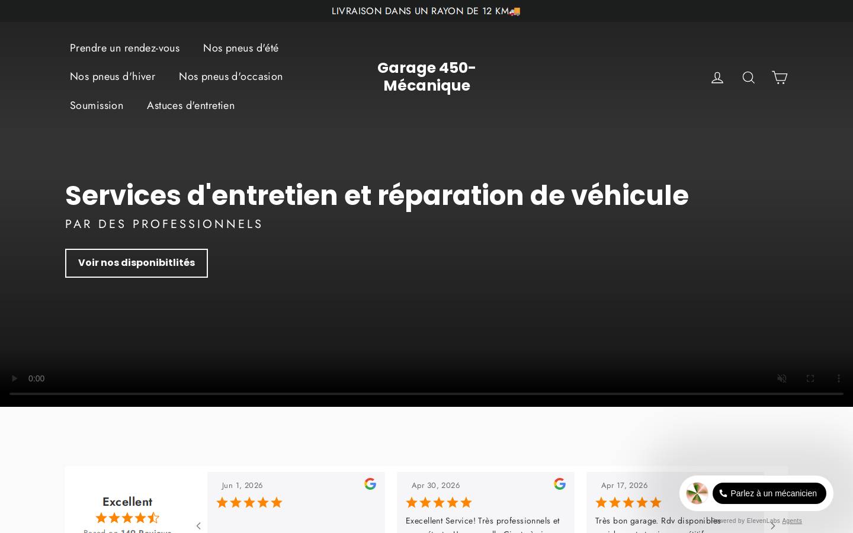
Task: Open Nos pneus d'hiver page
Action: (x=113, y=76)
